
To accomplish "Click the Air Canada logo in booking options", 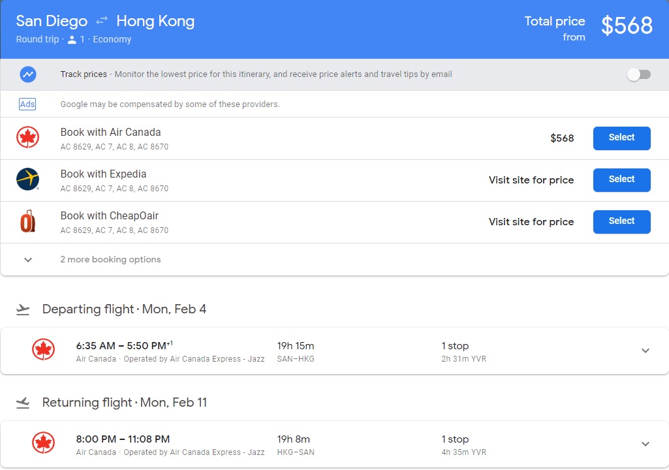I will [28, 138].
